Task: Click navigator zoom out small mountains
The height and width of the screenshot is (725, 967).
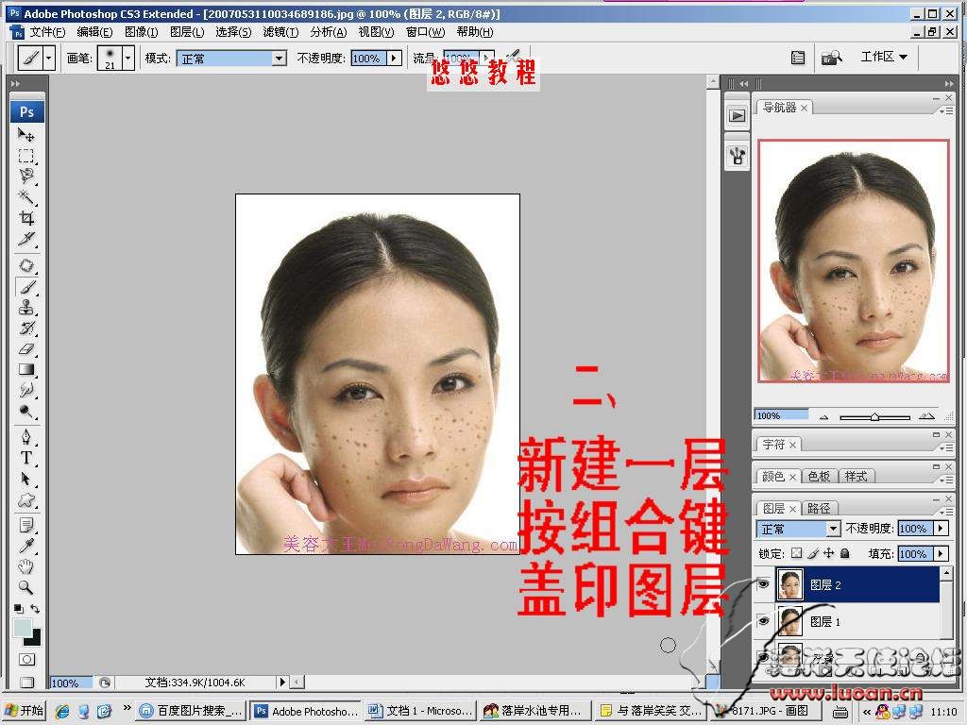Action: (823, 416)
